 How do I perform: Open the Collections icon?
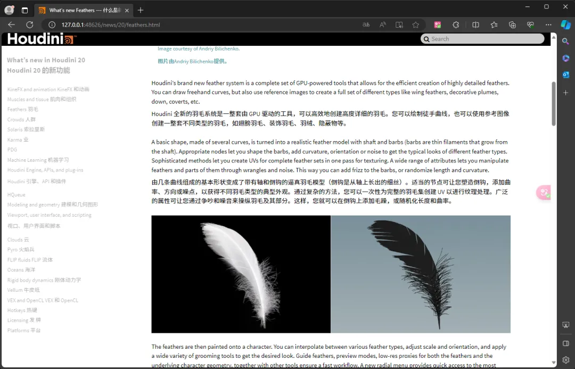(x=512, y=24)
